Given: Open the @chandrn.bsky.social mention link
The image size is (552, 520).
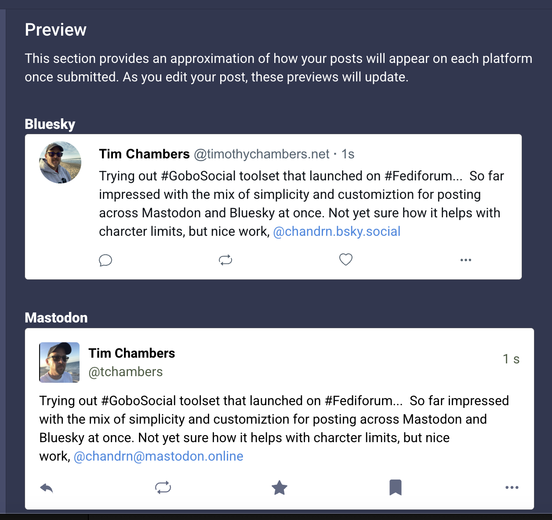Looking at the screenshot, I should pyautogui.click(x=337, y=231).
